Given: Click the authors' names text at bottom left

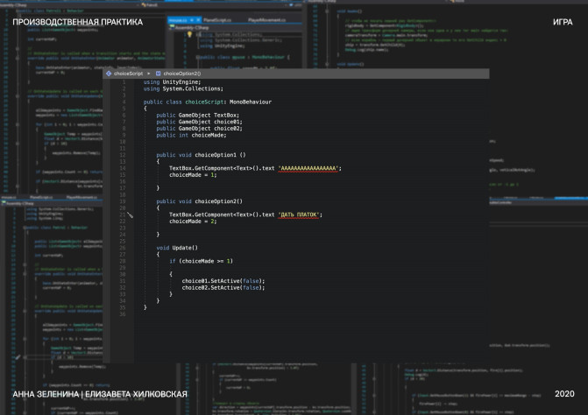Looking at the screenshot, I should tap(100, 395).
